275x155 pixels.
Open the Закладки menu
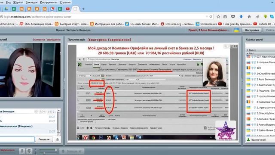[31, 2]
